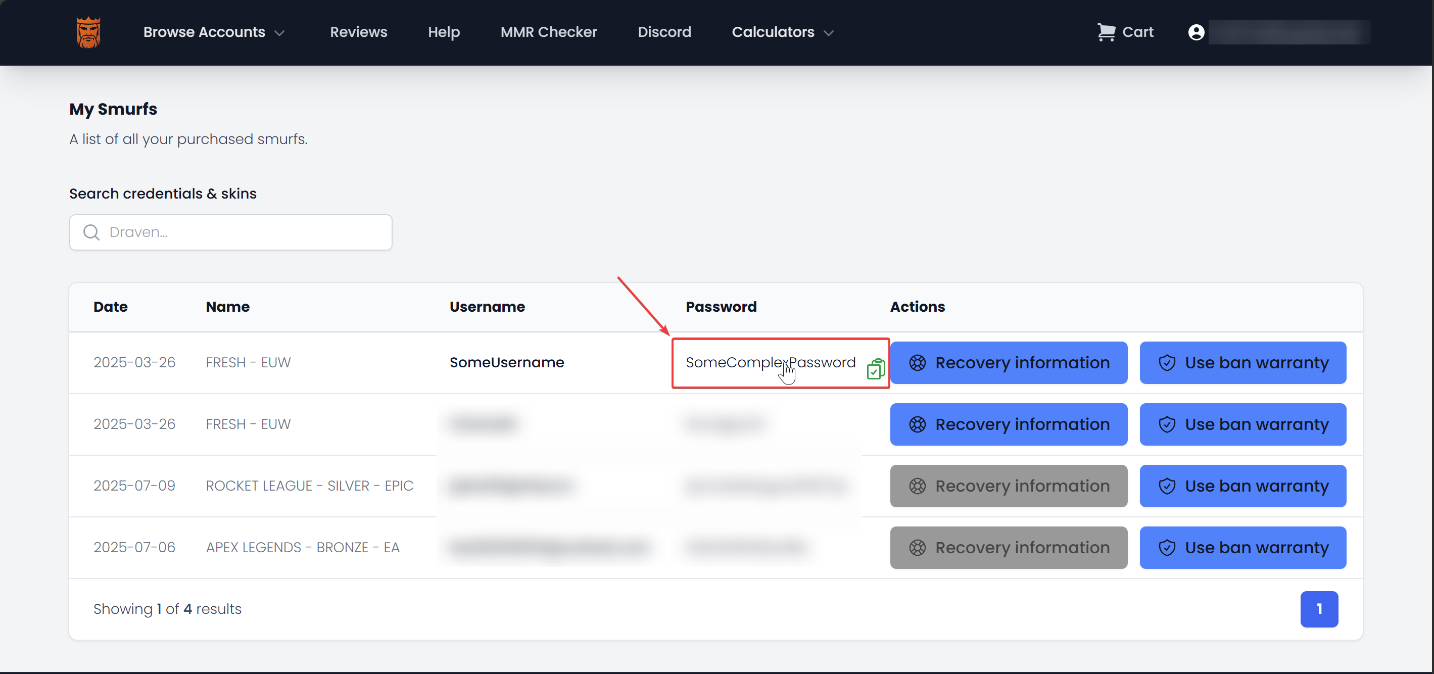Click the user profile avatar icon
The image size is (1434, 674).
tap(1196, 32)
